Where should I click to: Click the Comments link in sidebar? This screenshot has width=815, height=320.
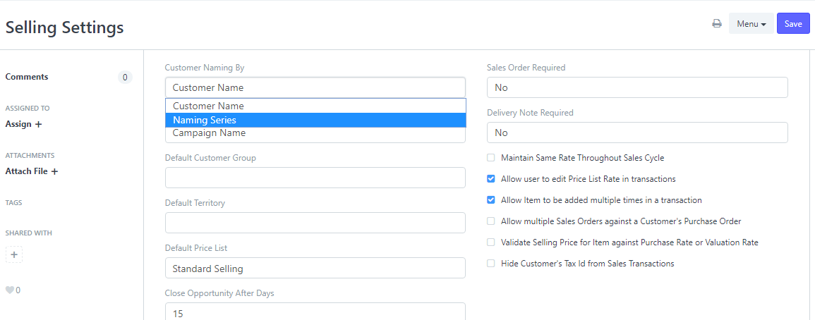pyautogui.click(x=27, y=77)
